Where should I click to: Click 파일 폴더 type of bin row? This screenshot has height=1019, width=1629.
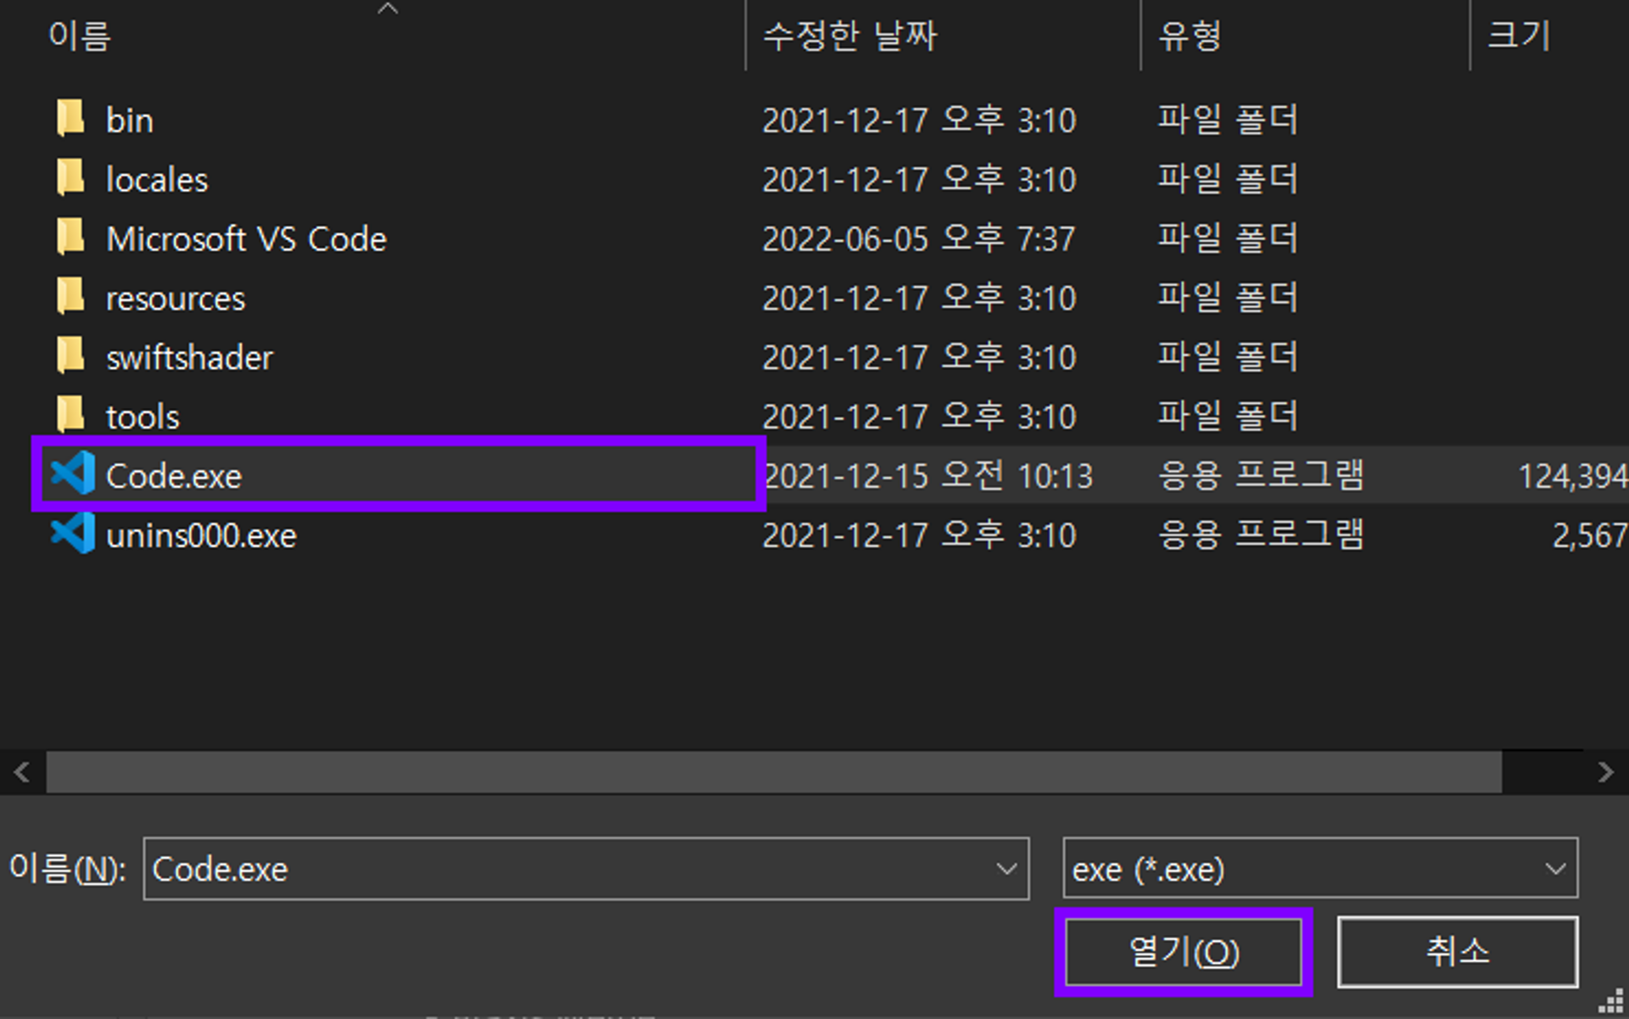[1228, 119]
